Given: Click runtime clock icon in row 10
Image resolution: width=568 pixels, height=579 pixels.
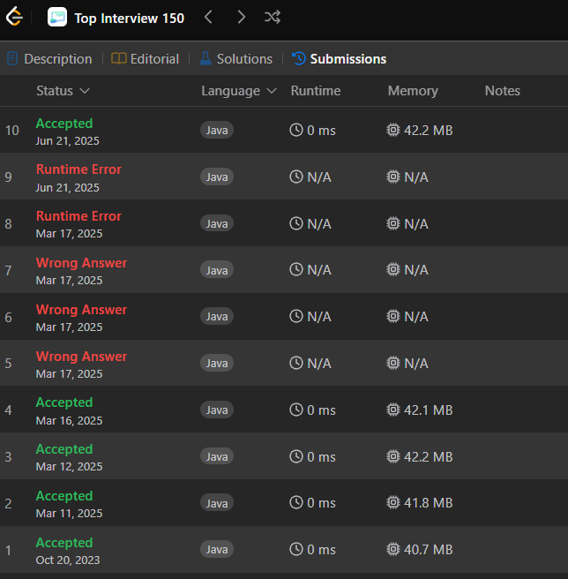Looking at the screenshot, I should click(x=296, y=130).
